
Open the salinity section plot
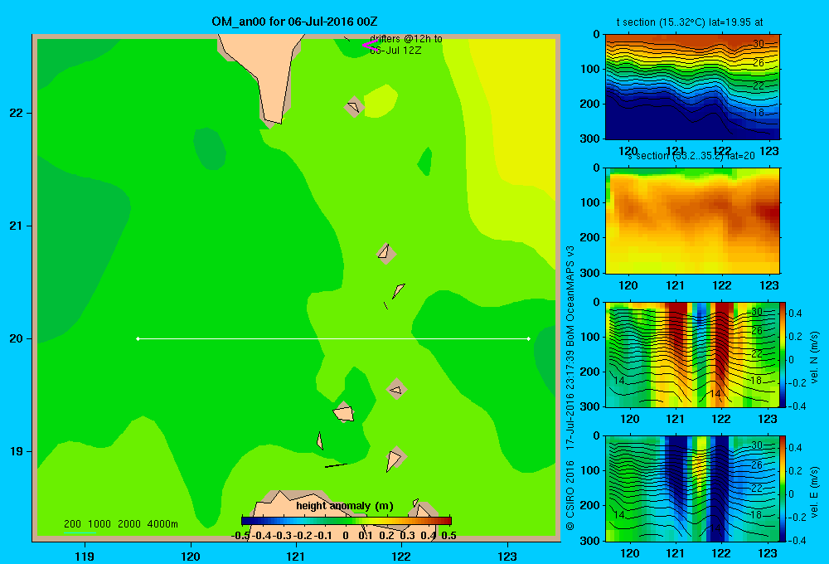click(692, 220)
